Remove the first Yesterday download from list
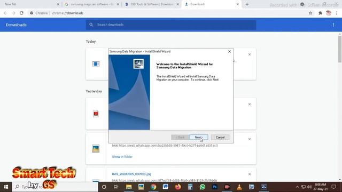Screen dimensions: 342x192 pyautogui.click(x=250, y=105)
